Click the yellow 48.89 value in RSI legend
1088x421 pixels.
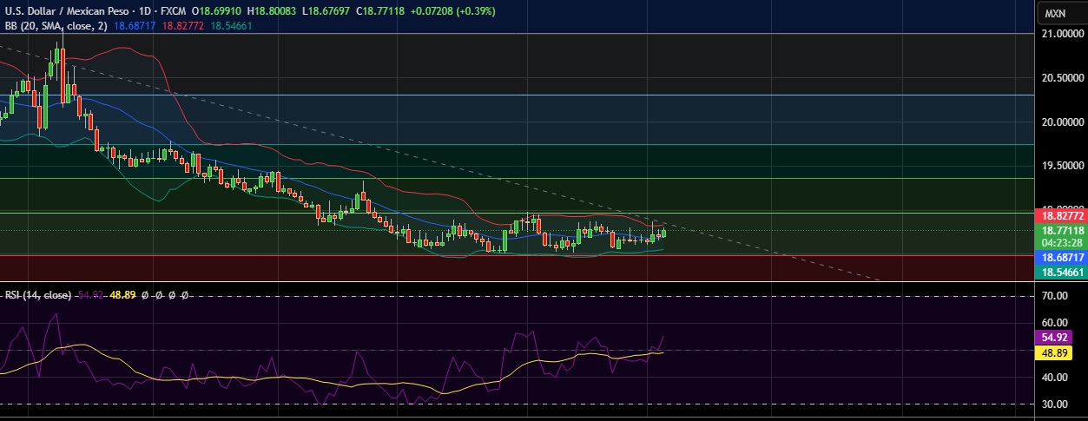click(123, 295)
